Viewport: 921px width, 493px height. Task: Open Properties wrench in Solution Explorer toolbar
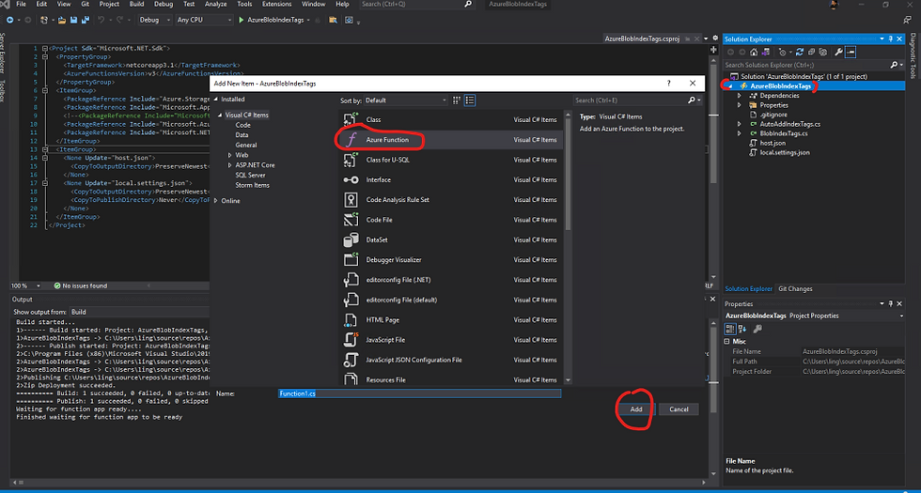pos(838,53)
